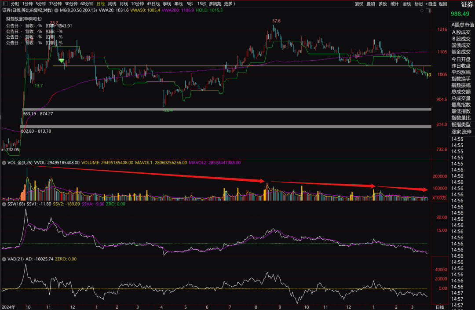Click the 最高指数 row
This screenshot has height=310, width=475.
tap(462, 105)
